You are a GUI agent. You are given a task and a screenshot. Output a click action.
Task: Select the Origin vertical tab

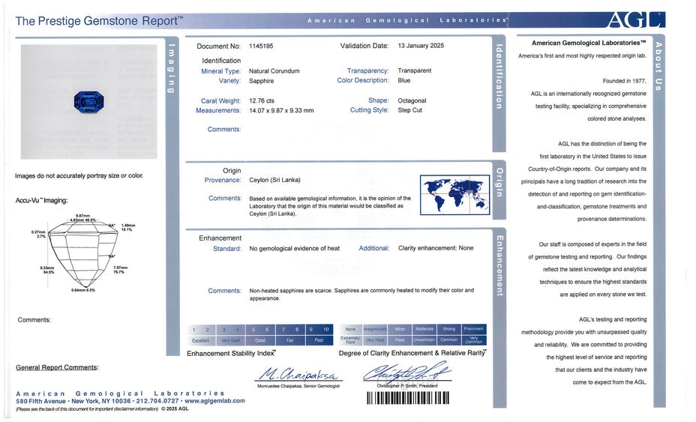[498, 182]
